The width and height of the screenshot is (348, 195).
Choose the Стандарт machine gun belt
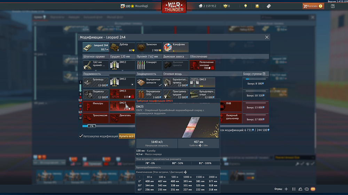click(x=149, y=65)
